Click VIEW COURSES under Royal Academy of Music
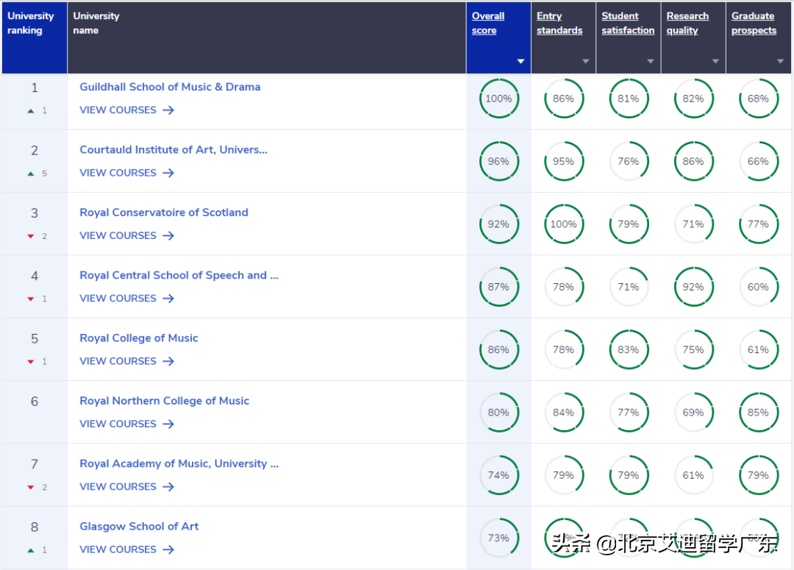 pos(118,486)
